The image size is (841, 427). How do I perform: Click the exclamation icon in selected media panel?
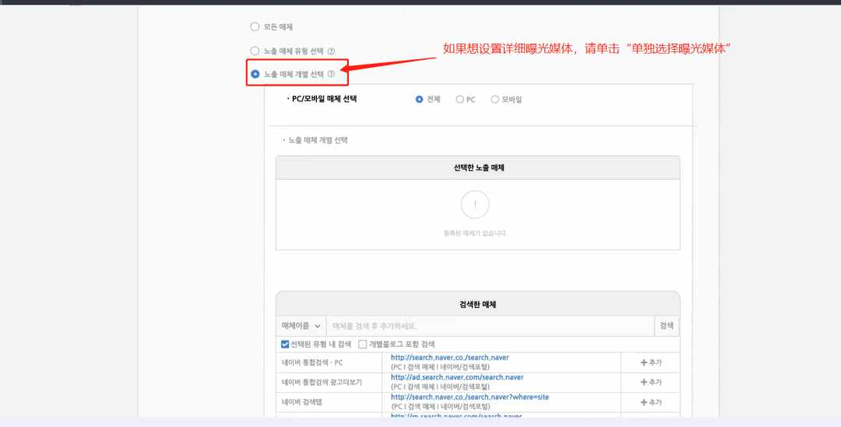point(475,204)
